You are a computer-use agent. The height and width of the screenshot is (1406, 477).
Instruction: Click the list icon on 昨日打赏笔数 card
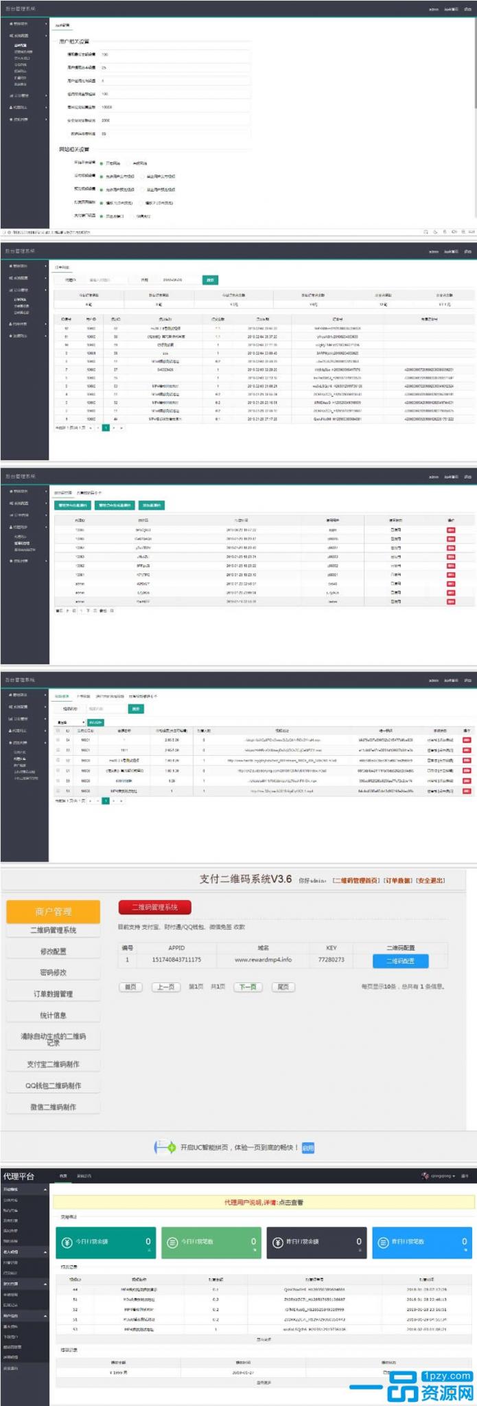[x=384, y=1242]
